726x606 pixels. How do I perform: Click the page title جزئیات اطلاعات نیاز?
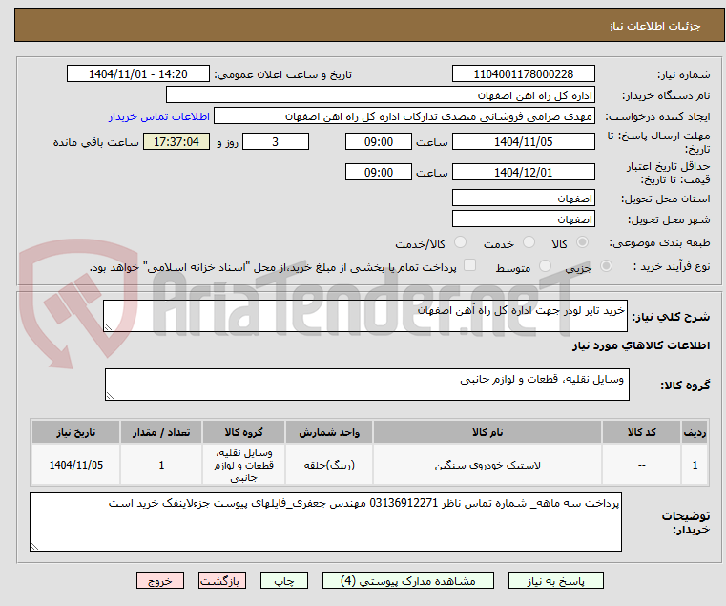click(x=654, y=26)
